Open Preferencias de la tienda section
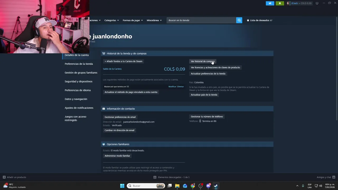This screenshot has height=190, width=338. 79,64
